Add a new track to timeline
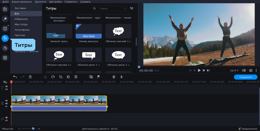This screenshot has width=260, height=131. [5, 82]
